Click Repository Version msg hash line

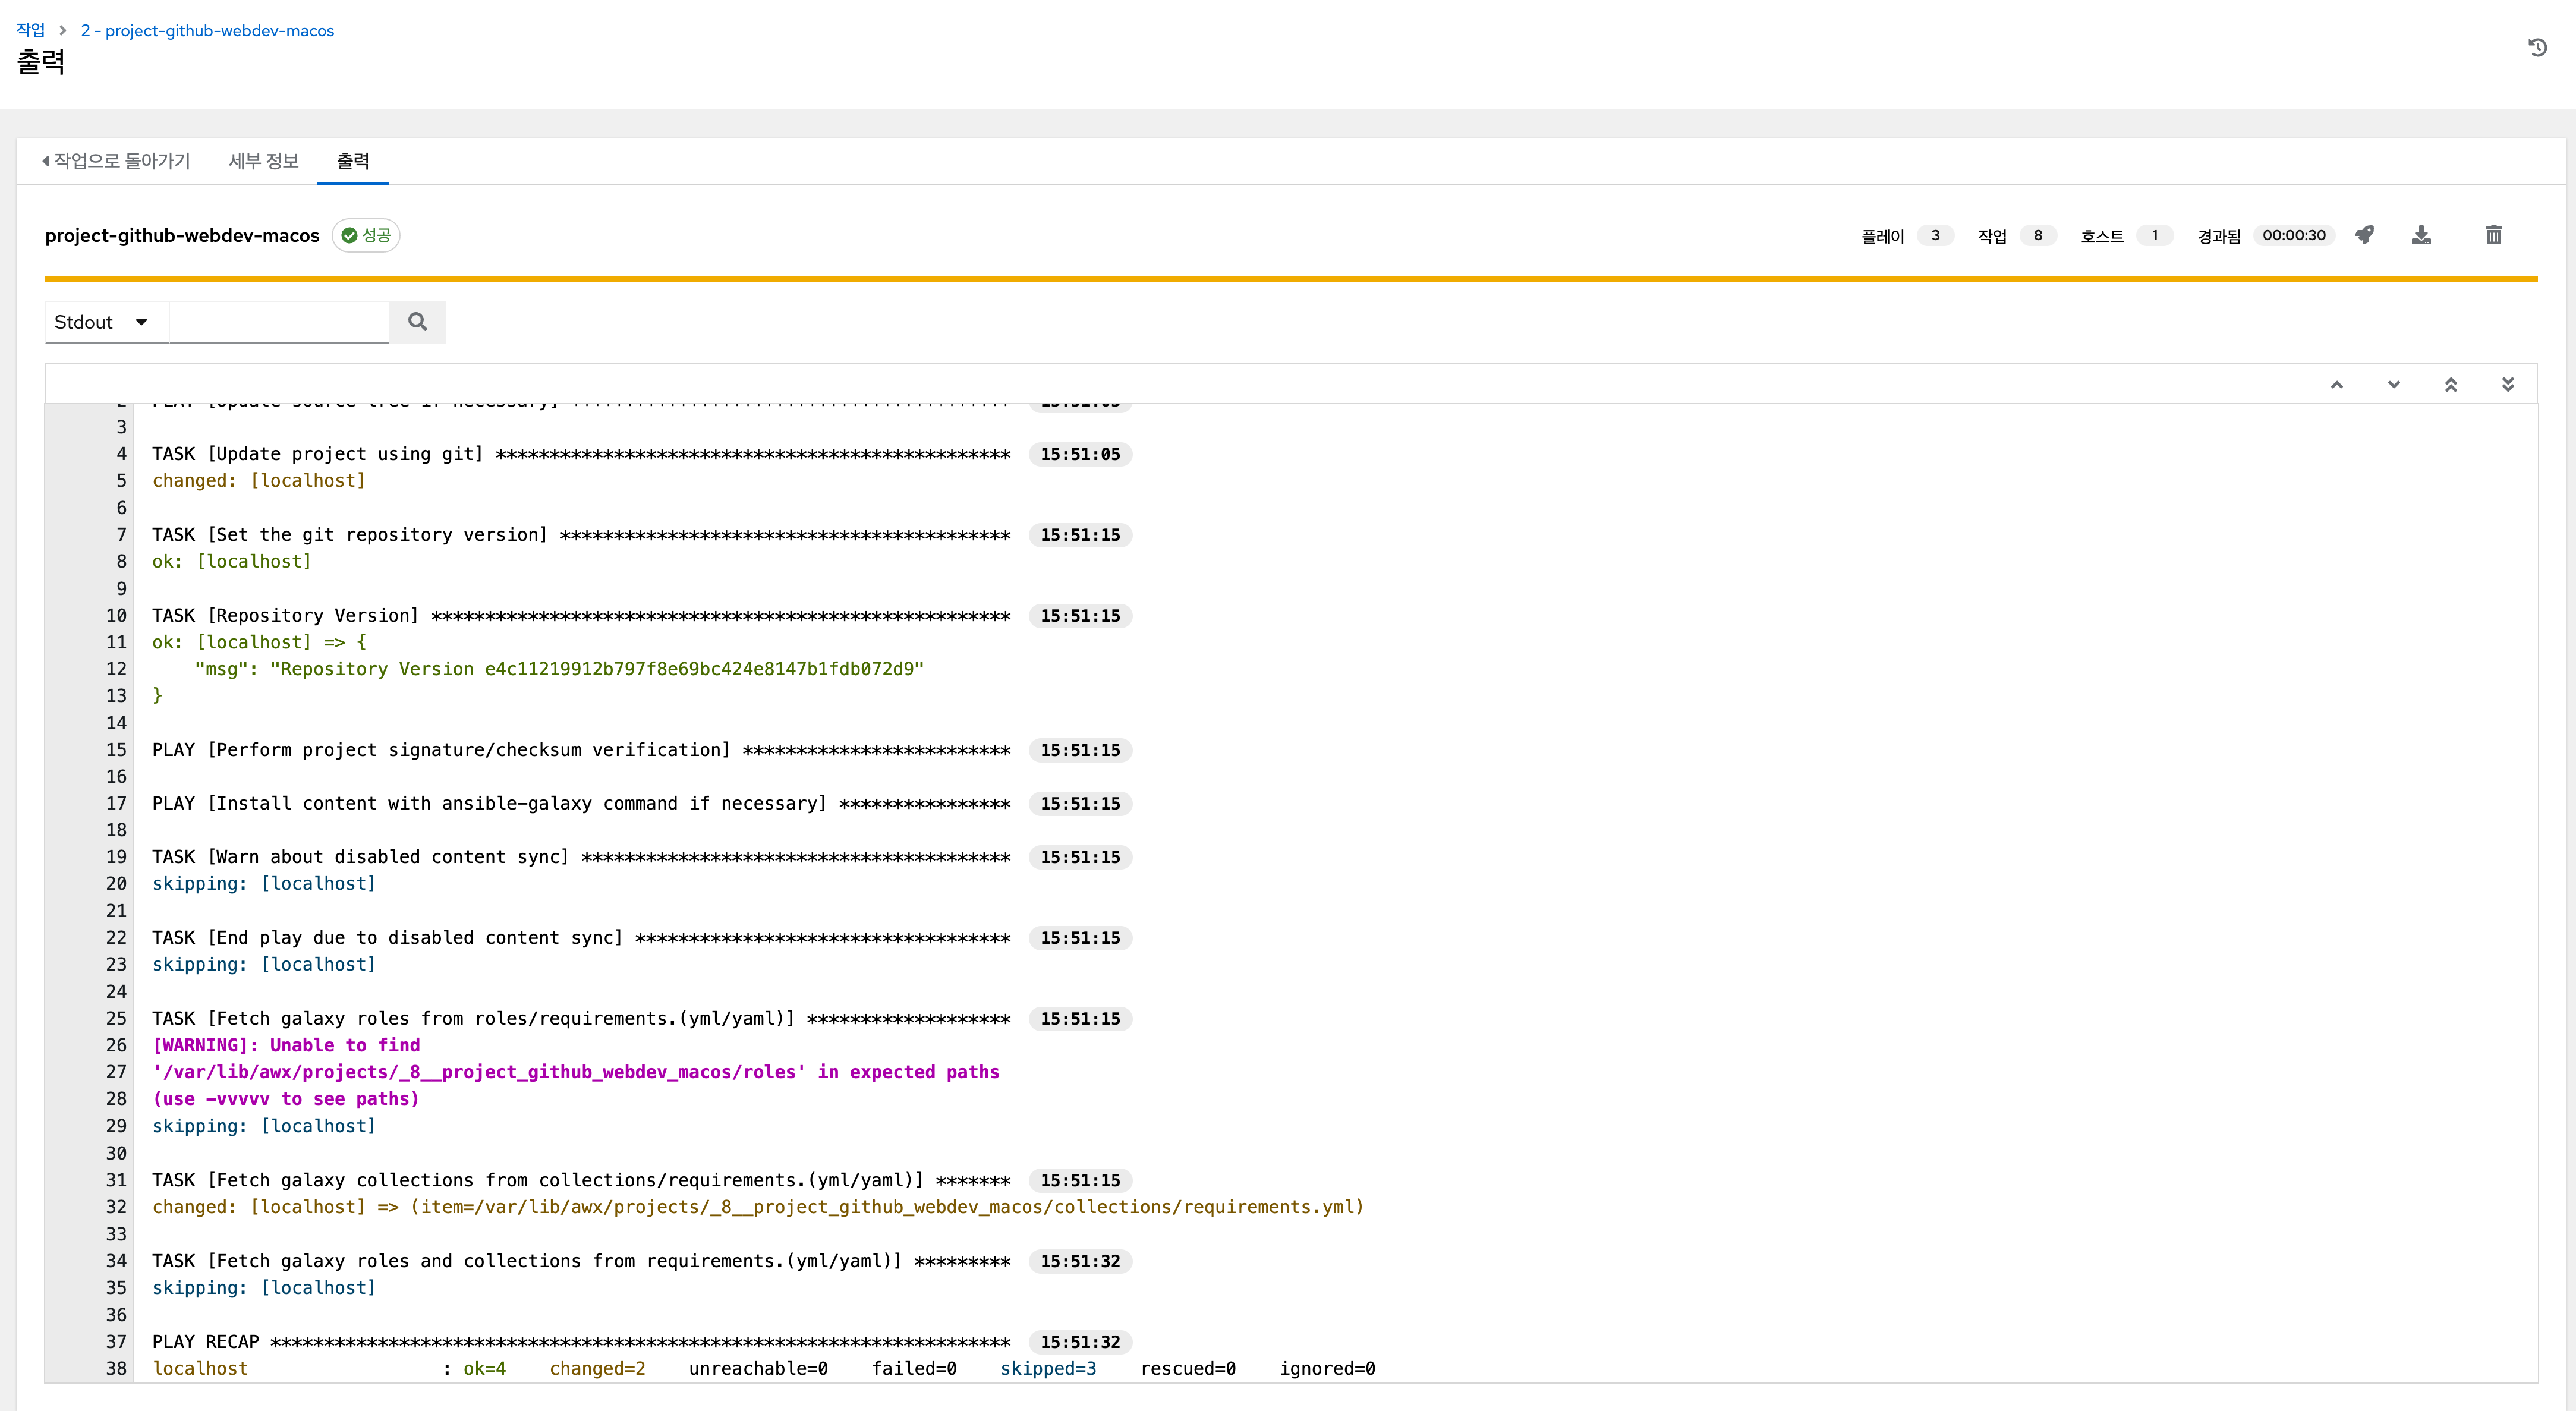click(x=559, y=669)
